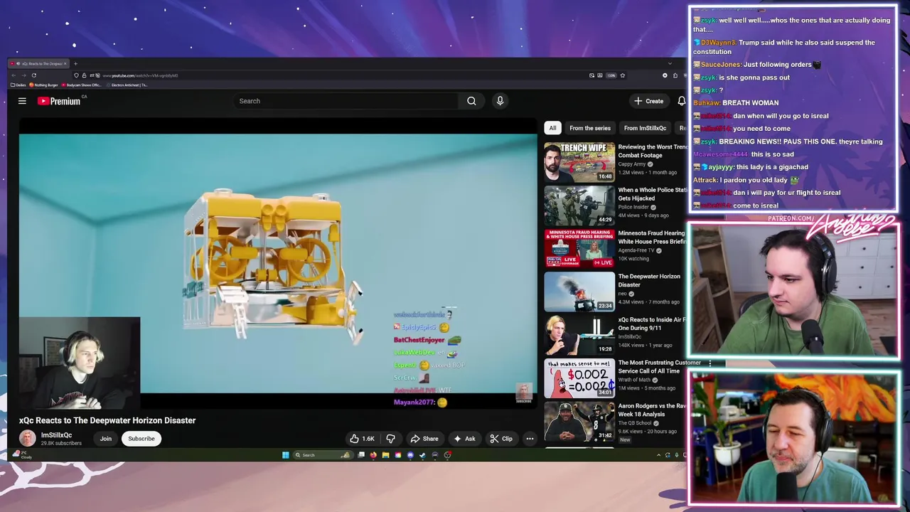Viewport: 910px width, 512px height.
Task: Open more actions three-dot menu below video
Action: click(x=530, y=439)
